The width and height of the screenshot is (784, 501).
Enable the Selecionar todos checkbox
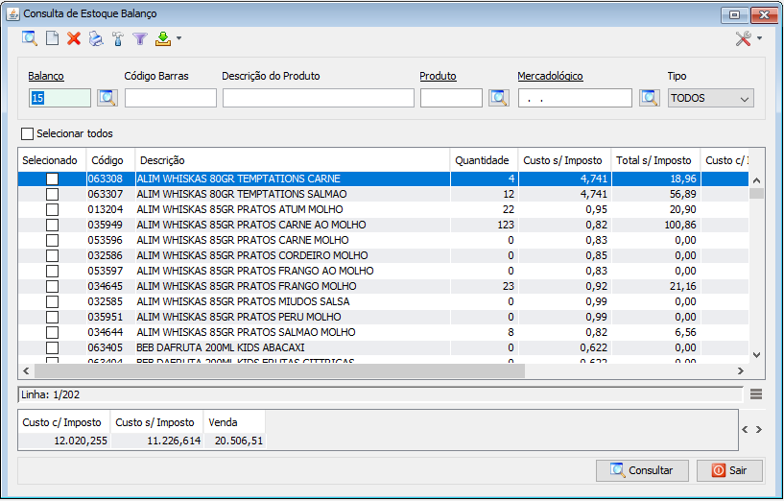(28, 133)
